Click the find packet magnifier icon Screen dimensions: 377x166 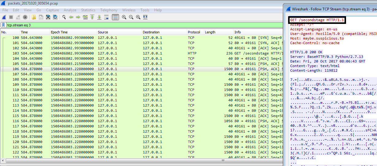(64, 17)
